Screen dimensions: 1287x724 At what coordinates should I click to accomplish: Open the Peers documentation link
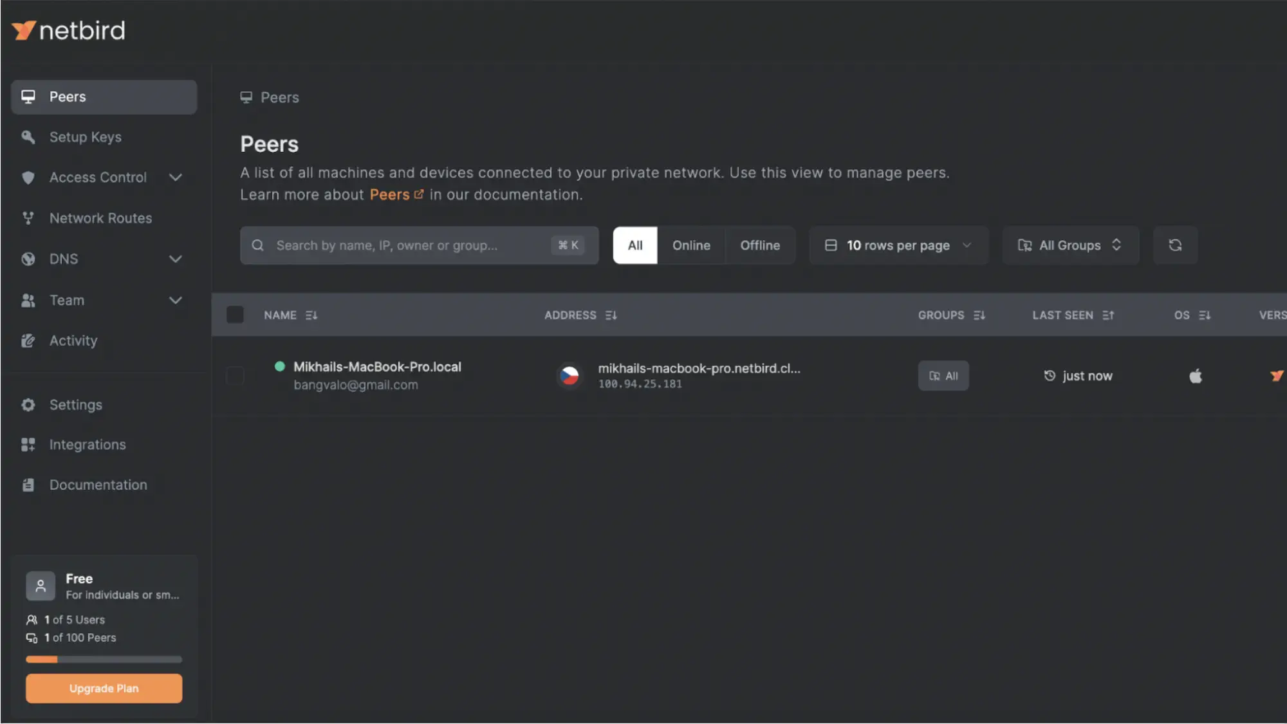(x=389, y=194)
